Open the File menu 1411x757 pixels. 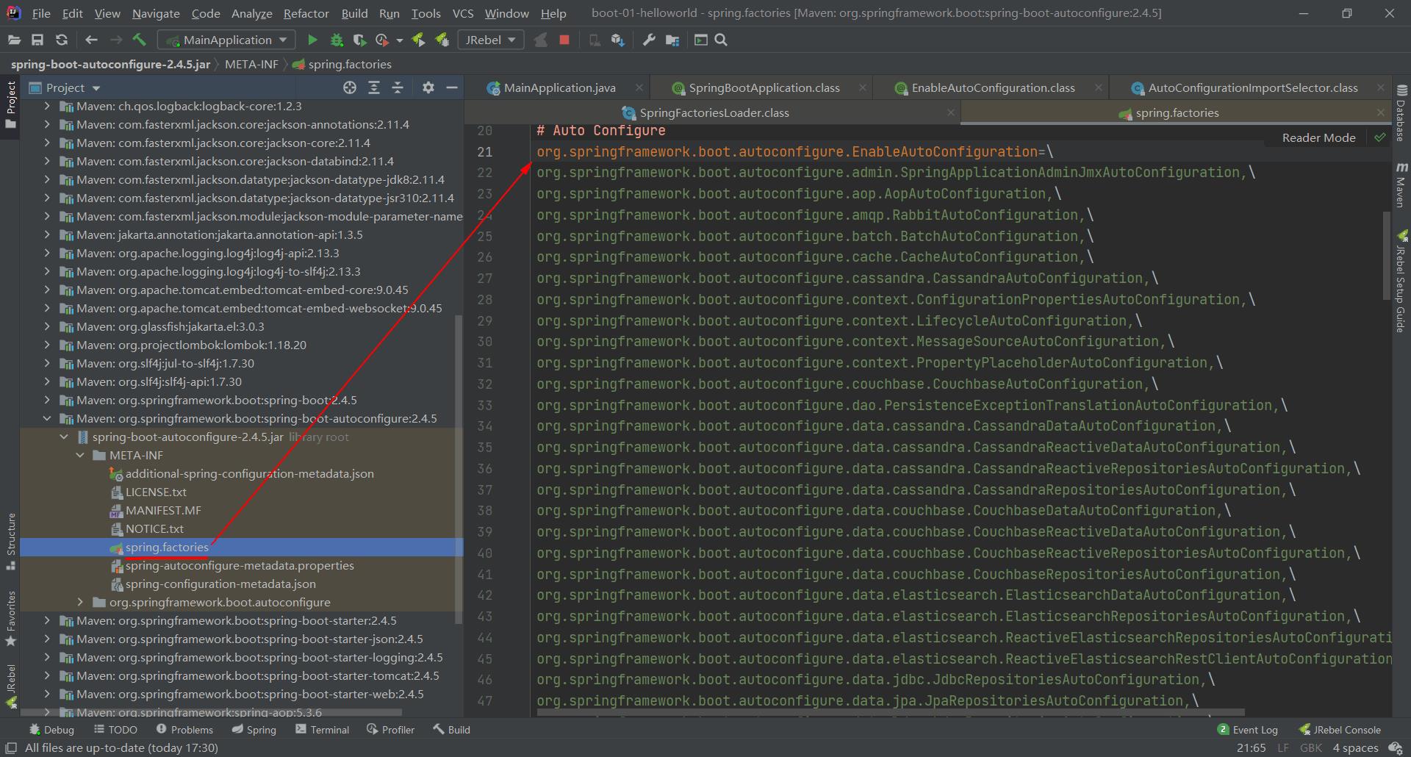coord(41,13)
